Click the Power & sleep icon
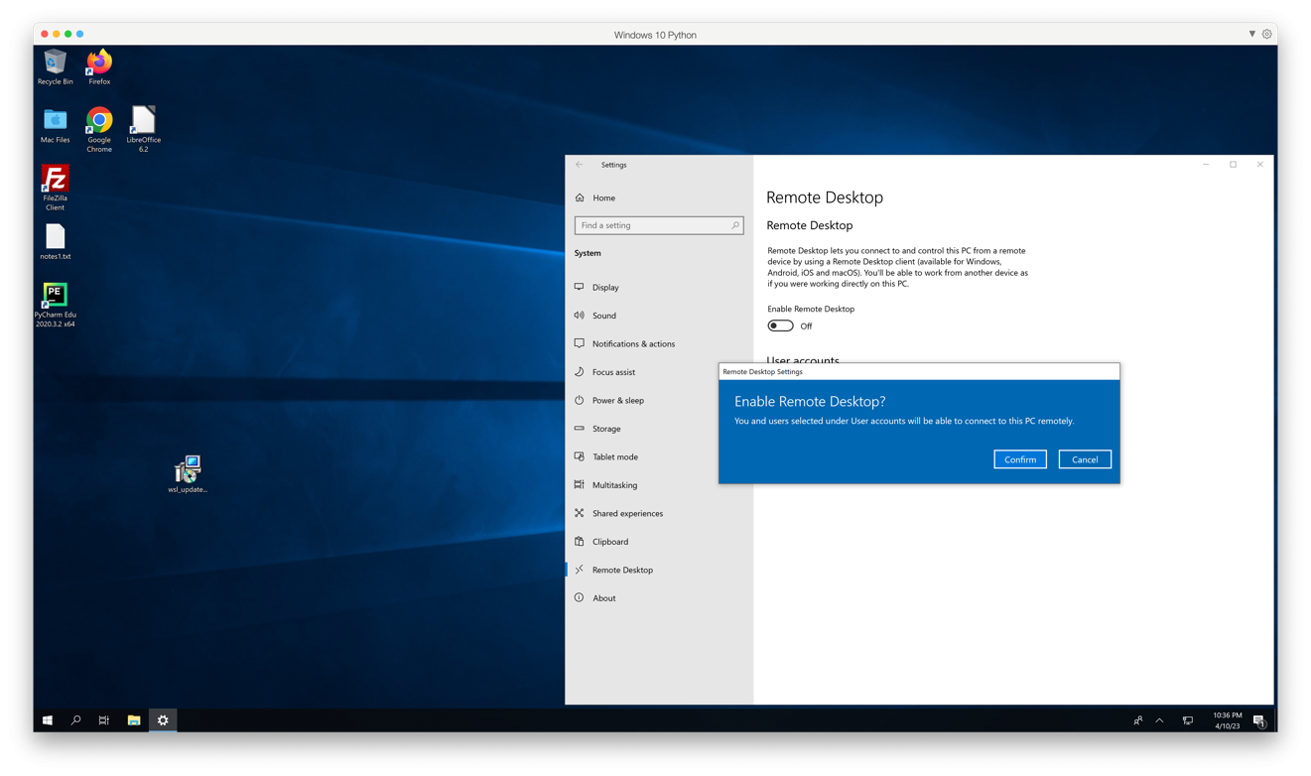Viewport: 1311px width, 776px height. click(x=580, y=400)
